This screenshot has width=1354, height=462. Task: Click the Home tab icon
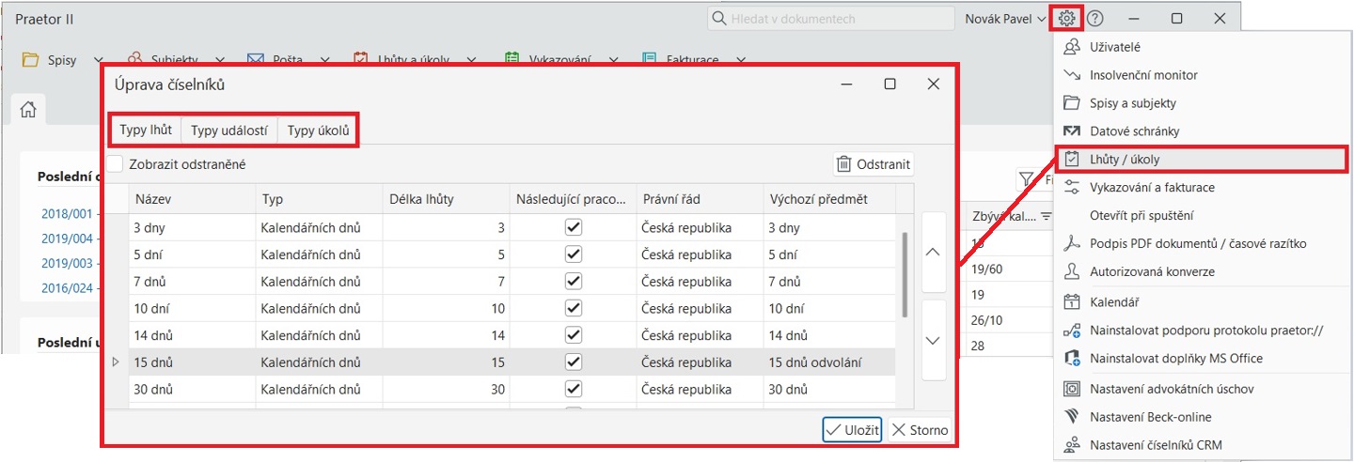tap(27, 110)
